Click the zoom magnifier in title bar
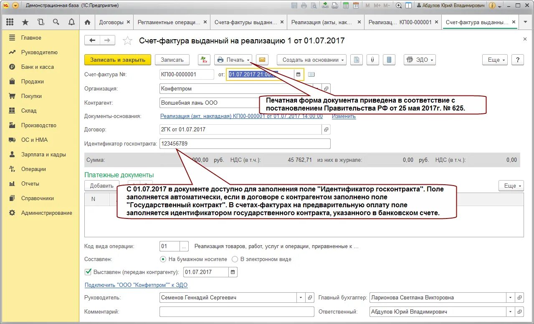534x324 pixels. pos(398,5)
